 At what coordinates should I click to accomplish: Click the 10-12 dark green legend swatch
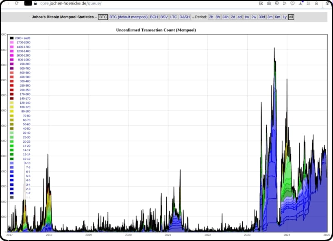[12, 159]
